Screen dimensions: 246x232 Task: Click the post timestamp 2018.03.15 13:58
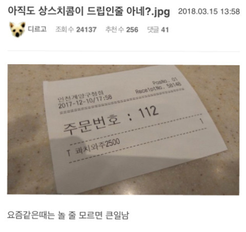pyautogui.click(x=209, y=11)
